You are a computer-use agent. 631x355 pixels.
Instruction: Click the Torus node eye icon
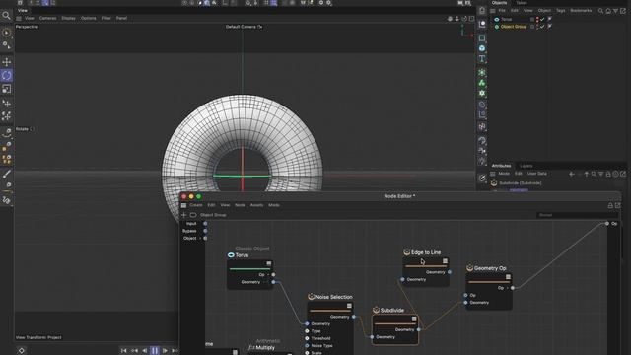click(x=231, y=255)
